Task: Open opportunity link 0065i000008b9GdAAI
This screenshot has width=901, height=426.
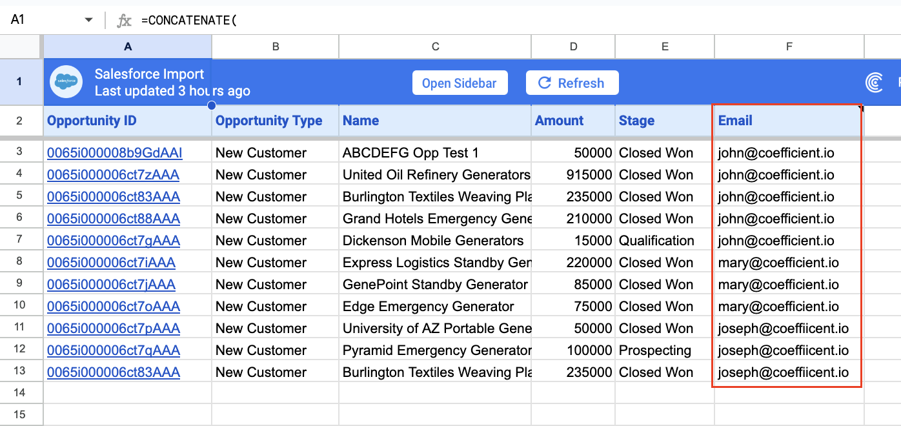Action: click(114, 153)
